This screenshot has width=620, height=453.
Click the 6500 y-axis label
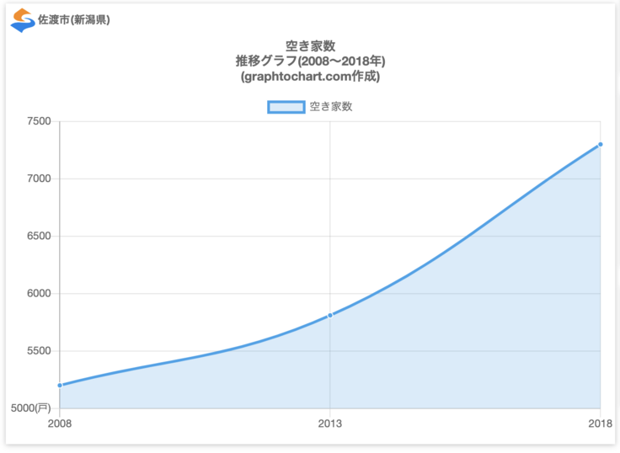[39, 236]
